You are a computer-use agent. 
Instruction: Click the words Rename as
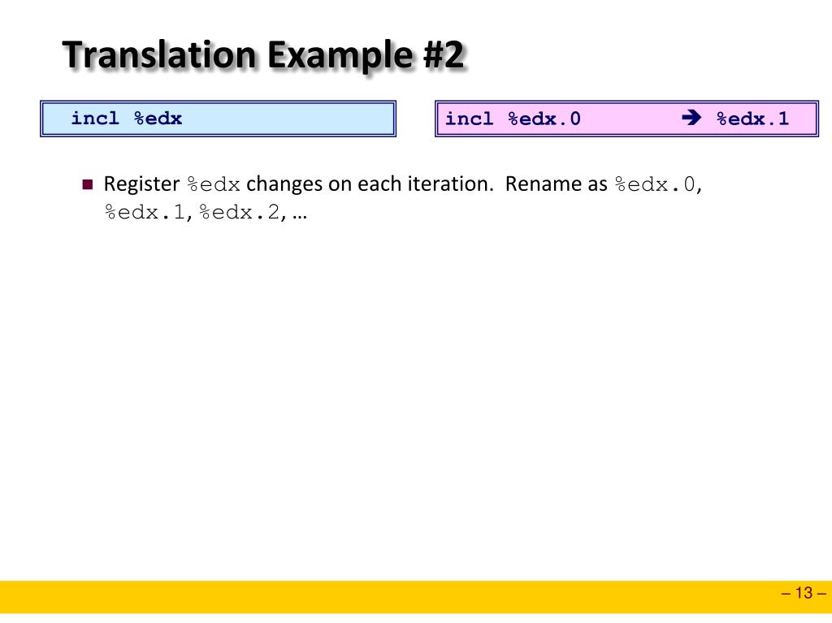pyautogui.click(x=556, y=184)
